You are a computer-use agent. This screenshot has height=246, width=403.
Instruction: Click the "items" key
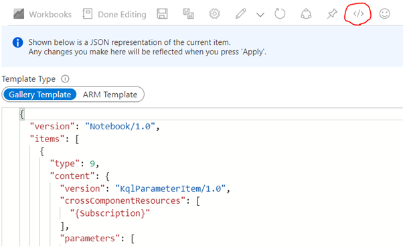coord(47,139)
